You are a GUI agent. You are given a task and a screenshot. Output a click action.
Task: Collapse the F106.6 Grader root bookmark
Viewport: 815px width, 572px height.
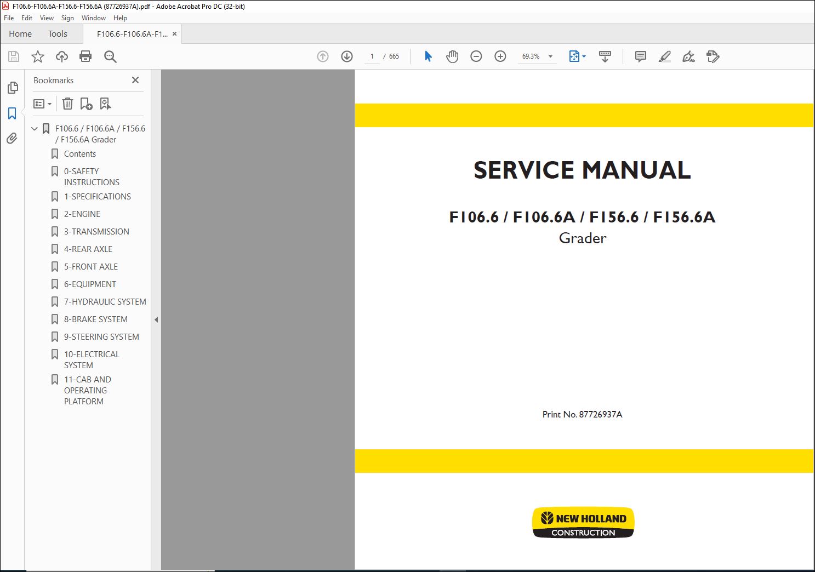[x=35, y=129]
